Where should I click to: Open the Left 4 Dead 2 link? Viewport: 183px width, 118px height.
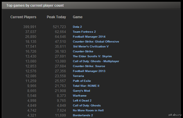tap(82, 101)
